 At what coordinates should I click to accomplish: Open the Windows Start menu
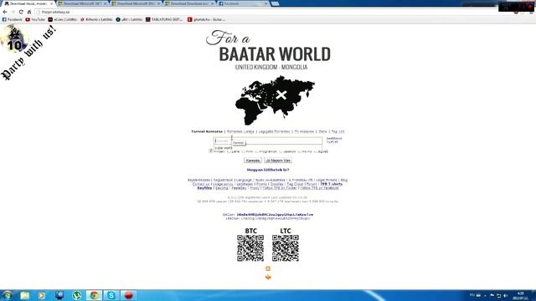tap(8, 295)
